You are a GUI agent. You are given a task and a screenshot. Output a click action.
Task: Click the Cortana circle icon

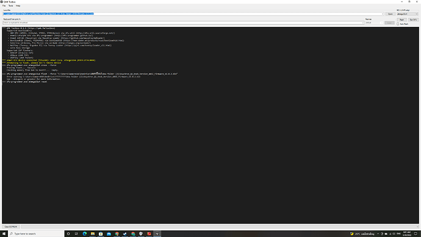68,234
